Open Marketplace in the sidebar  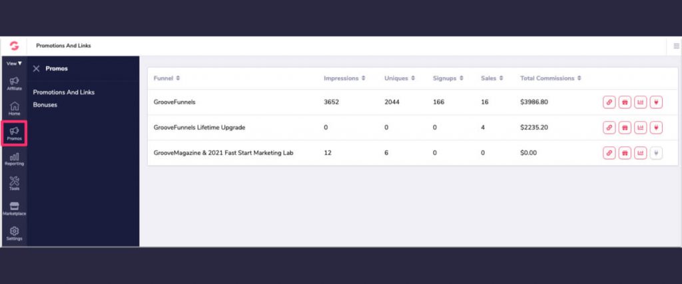coord(14,208)
